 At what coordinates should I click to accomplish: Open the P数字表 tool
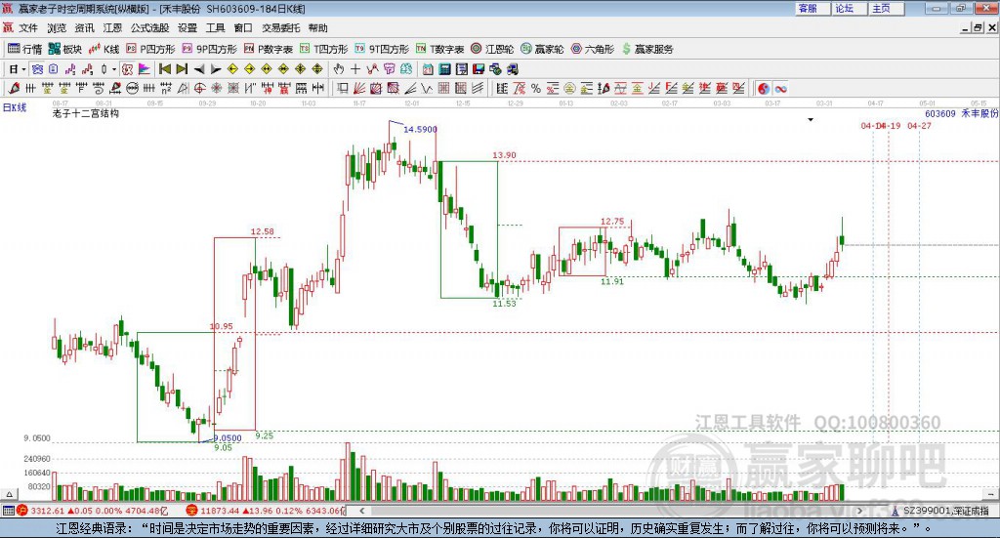pos(269,49)
